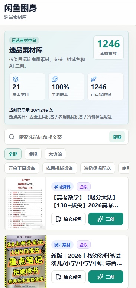Filter by 冷链保温配送 category
The image size is (136, 288).
point(98,168)
